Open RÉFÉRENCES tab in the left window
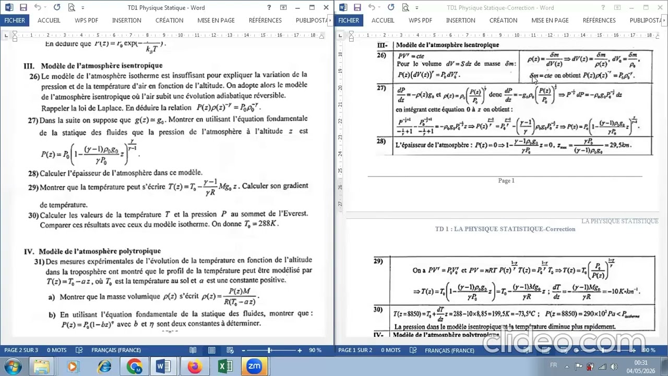The width and height of the screenshot is (668, 376). [265, 20]
